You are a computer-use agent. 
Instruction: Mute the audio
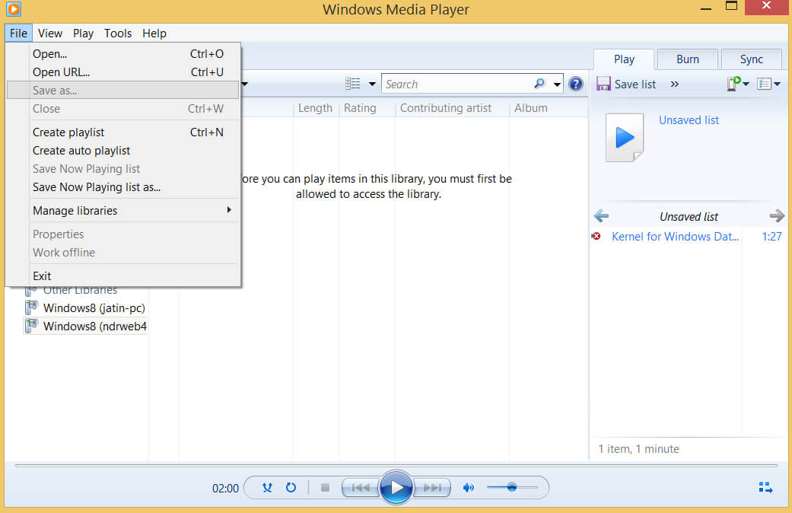[469, 487]
